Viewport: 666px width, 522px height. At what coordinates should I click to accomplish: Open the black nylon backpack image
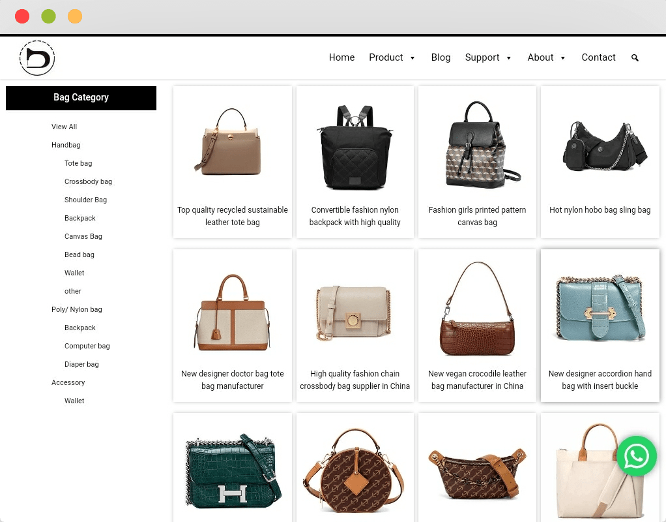355,147
